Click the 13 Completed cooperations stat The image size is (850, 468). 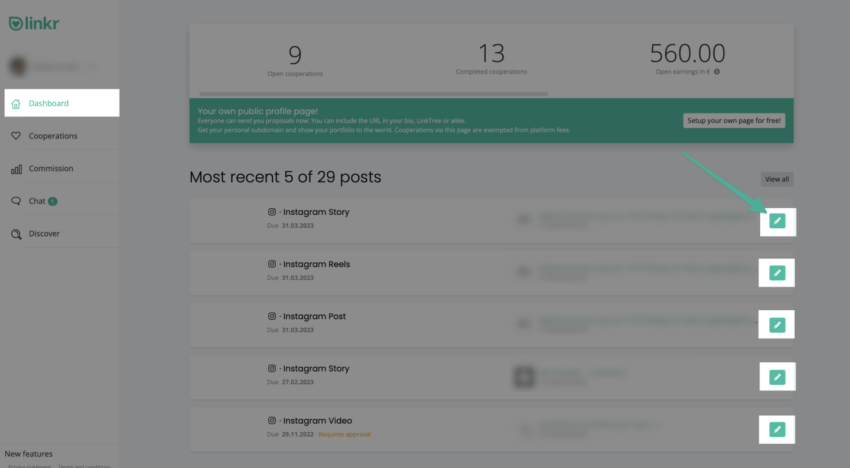pyautogui.click(x=491, y=59)
